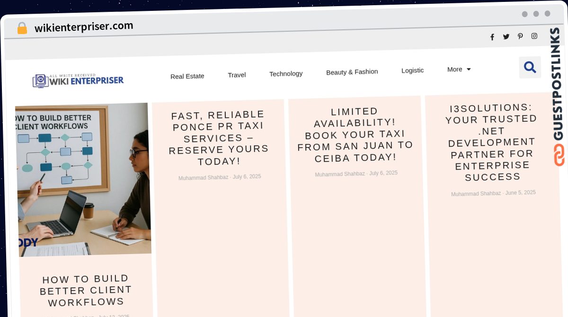This screenshot has width=568, height=317.
Task: Click the wikienterpriser.com address text
Action: pyautogui.click(x=84, y=26)
